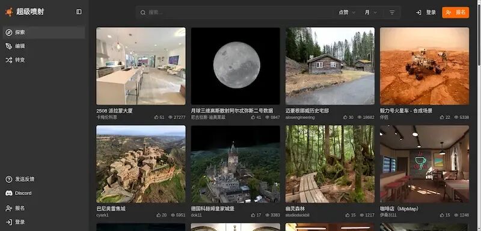Like the 德国科赫姆皇家城堡 scene (17 likes)
Viewport: 481px width, 231px height.
(x=253, y=215)
